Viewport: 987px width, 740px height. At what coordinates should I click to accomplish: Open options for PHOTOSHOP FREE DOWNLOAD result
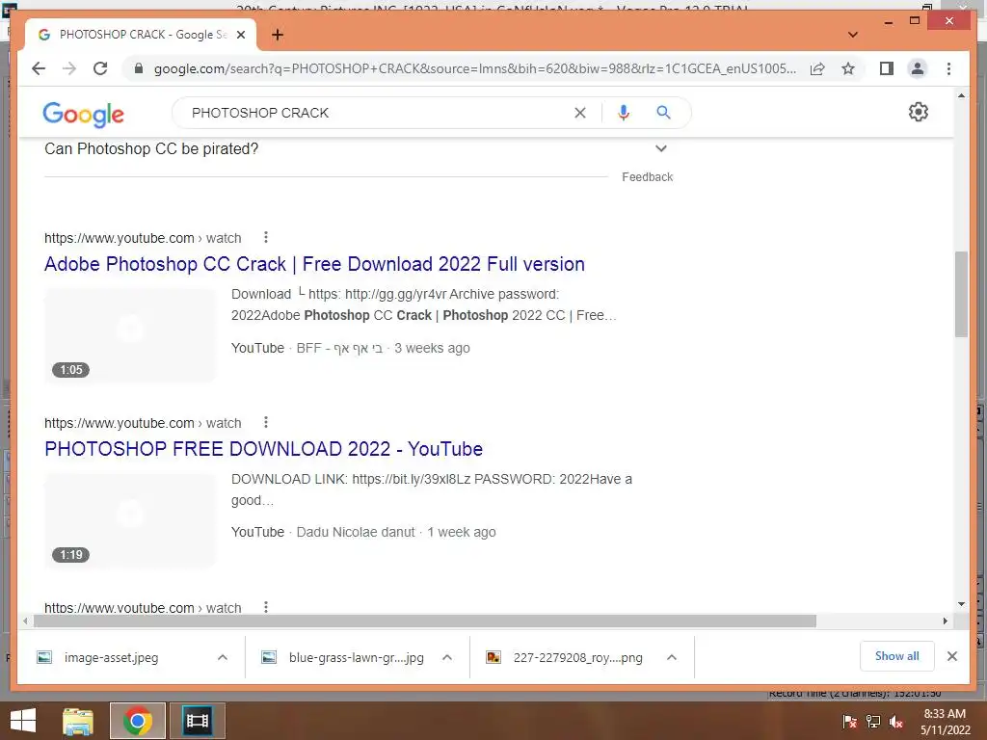tap(266, 422)
